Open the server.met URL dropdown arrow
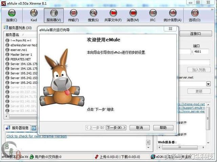217x162 pixels. (x=209, y=84)
